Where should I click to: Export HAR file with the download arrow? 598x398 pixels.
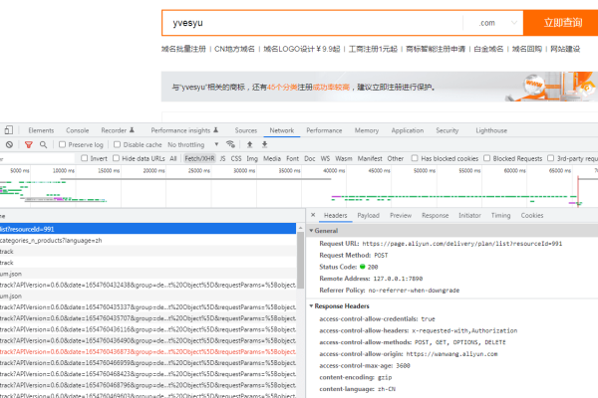coord(265,144)
